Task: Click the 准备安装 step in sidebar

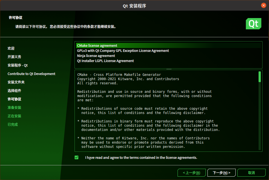Action: 14,107
